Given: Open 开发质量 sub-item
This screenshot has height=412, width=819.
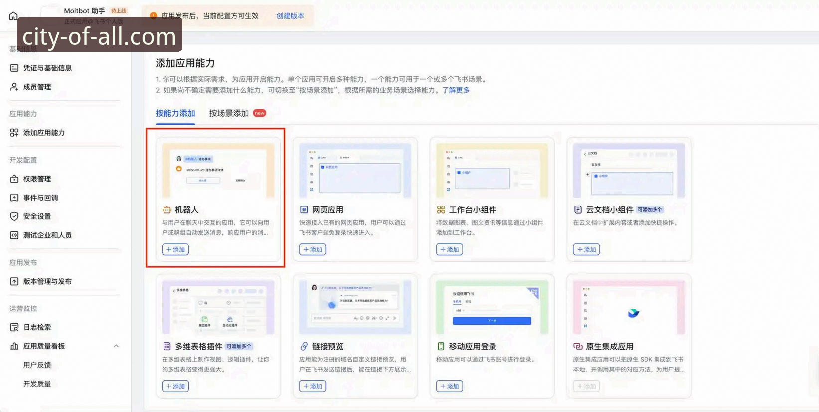Looking at the screenshot, I should pyautogui.click(x=37, y=384).
